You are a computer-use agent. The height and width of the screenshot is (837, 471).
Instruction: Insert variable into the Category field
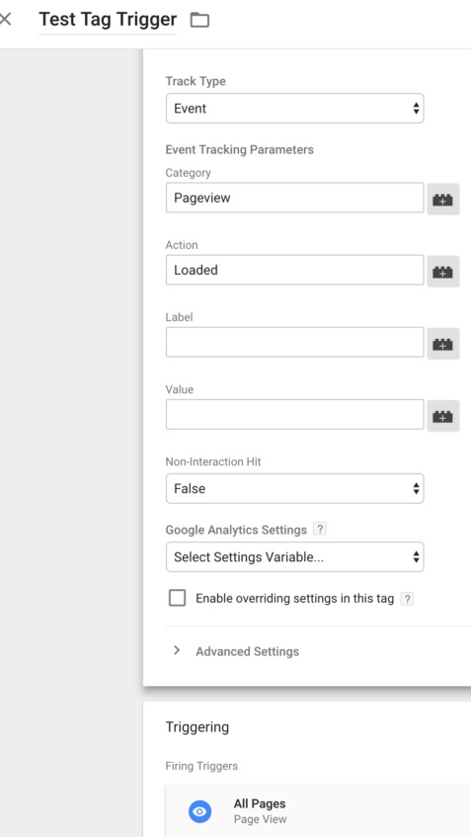tap(442, 199)
